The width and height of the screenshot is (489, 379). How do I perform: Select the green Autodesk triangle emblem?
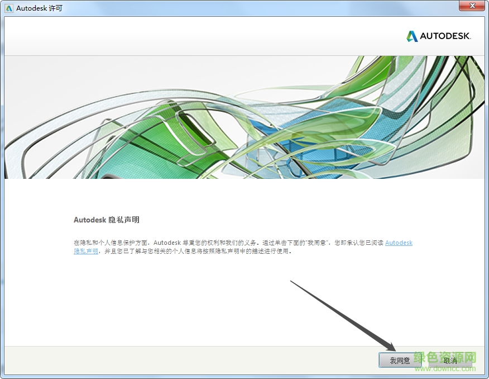point(411,36)
